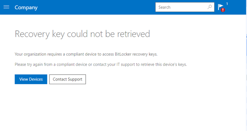Focus the Search input field
The width and height of the screenshot is (247, 131).
(x=181, y=7)
